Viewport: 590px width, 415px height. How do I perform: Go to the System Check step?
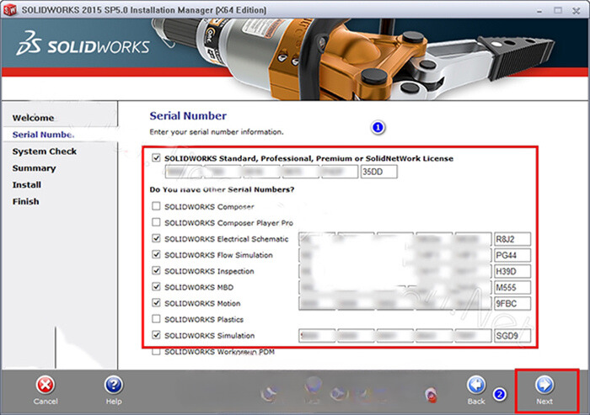point(45,152)
